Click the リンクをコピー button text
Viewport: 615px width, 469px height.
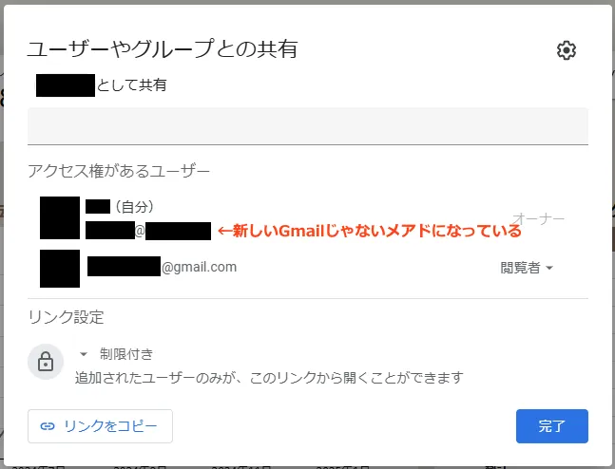point(110,426)
